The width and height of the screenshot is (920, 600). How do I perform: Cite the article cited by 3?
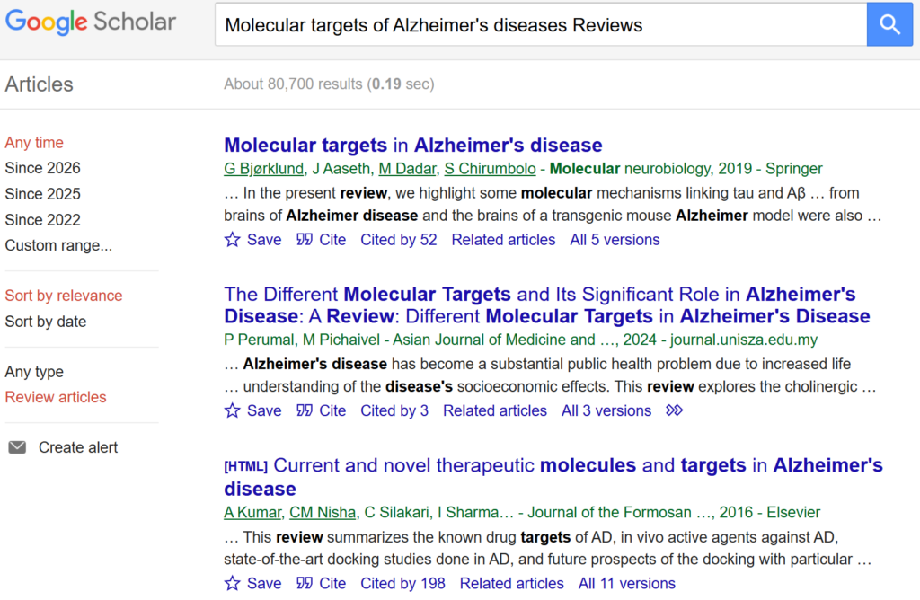322,410
